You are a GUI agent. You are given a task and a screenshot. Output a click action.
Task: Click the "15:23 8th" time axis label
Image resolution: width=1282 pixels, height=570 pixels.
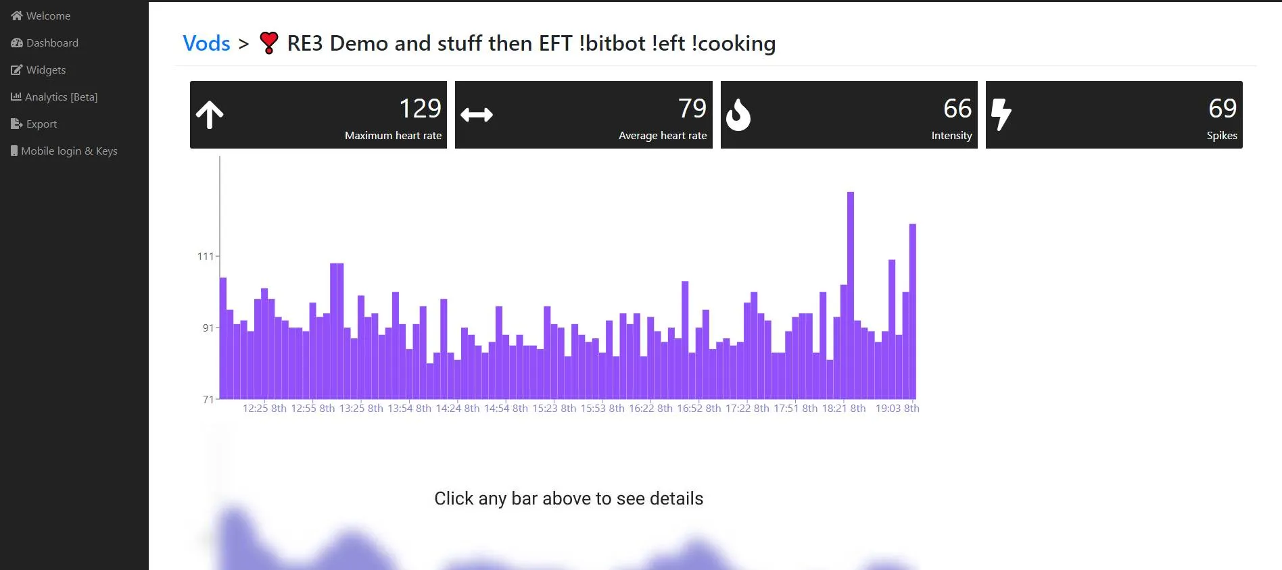coord(554,409)
